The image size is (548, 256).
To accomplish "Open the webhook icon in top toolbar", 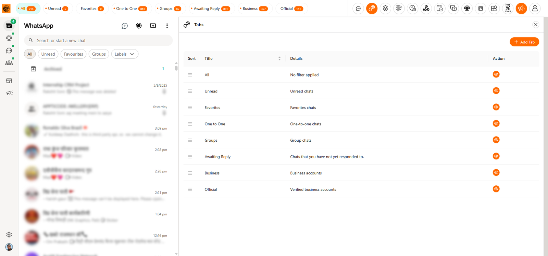I will point(426,9).
